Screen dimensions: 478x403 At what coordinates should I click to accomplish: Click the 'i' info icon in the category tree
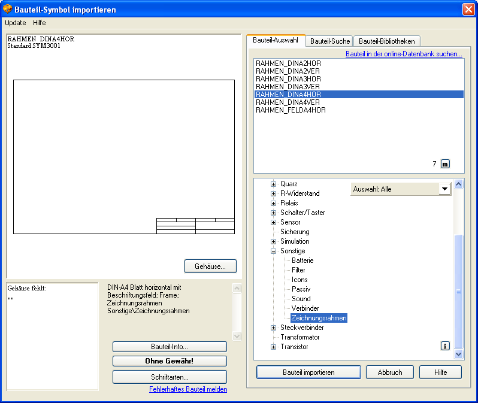point(445,346)
